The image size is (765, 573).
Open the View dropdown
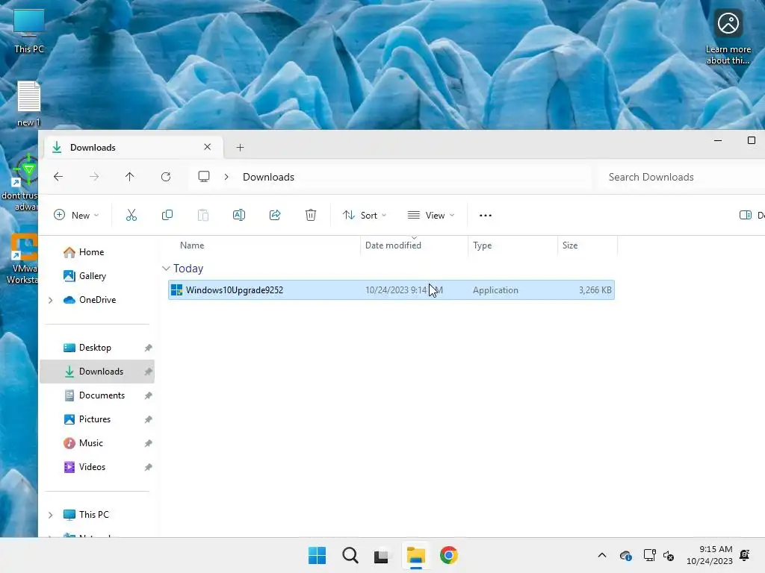pyautogui.click(x=431, y=215)
